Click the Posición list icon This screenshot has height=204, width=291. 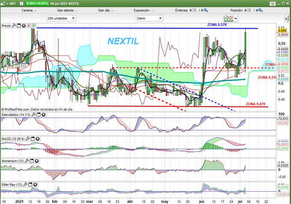click(x=249, y=10)
